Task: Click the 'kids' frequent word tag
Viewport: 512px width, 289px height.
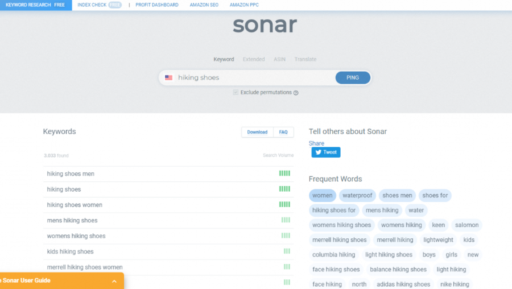Action: [469, 240]
